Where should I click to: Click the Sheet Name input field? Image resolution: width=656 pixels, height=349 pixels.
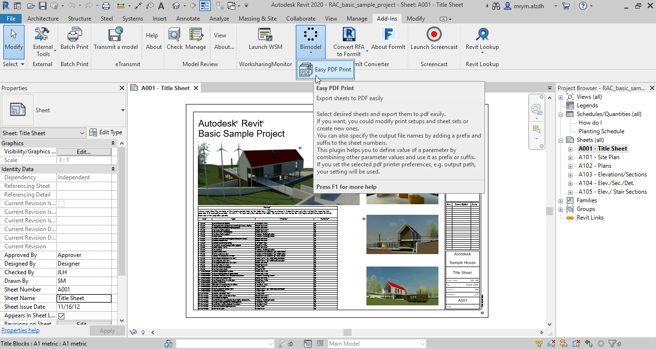pos(84,298)
